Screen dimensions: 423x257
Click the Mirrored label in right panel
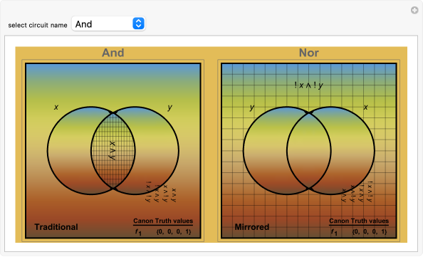pos(251,227)
